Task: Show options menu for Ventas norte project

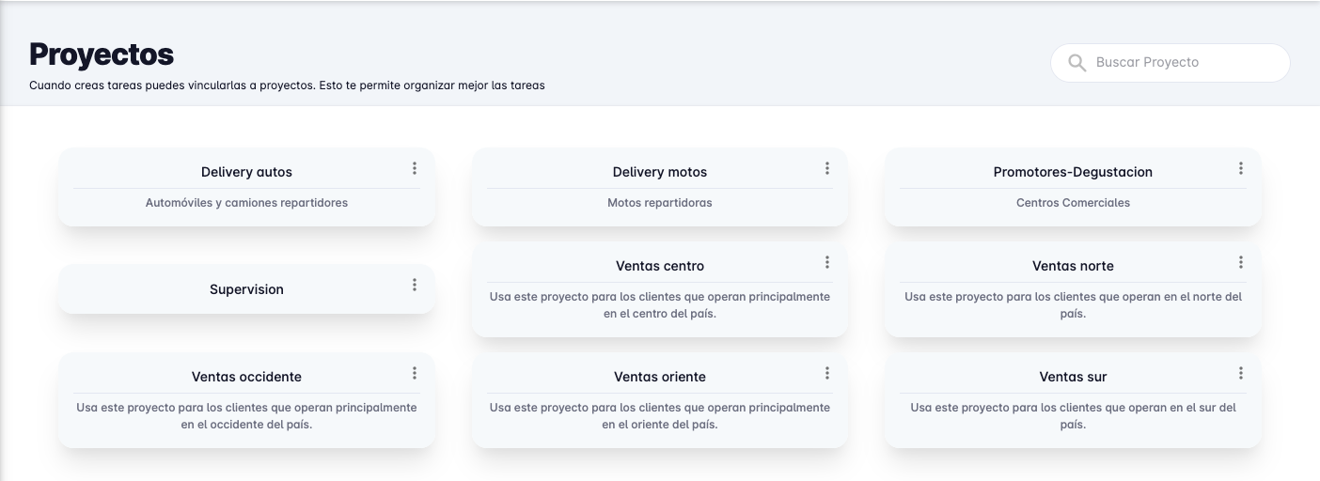Action: pyautogui.click(x=1241, y=262)
